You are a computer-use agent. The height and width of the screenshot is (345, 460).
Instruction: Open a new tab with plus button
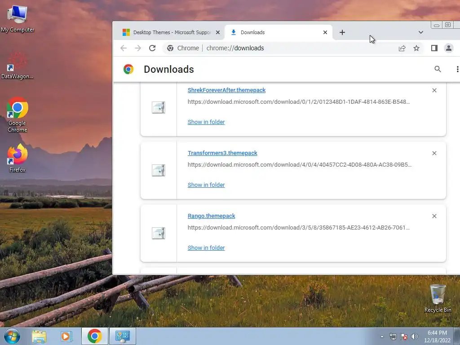342,32
